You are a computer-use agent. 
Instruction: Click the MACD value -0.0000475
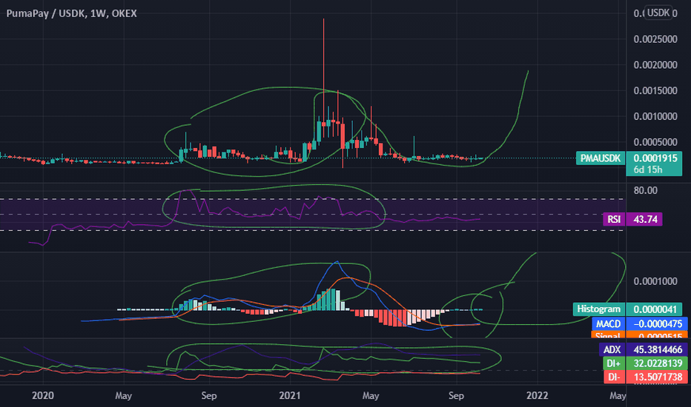[x=657, y=324]
